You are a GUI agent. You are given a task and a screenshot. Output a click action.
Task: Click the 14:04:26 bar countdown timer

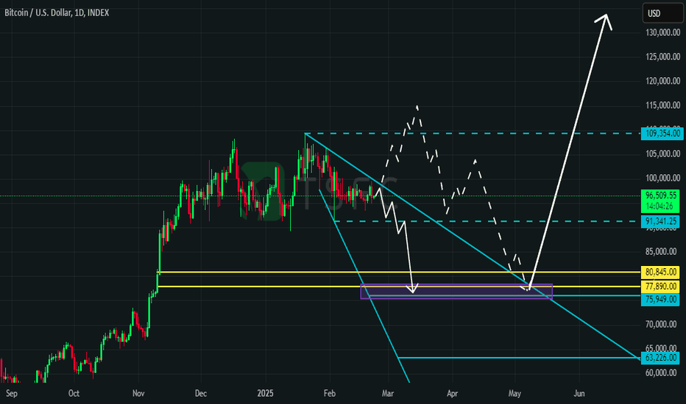click(x=661, y=206)
